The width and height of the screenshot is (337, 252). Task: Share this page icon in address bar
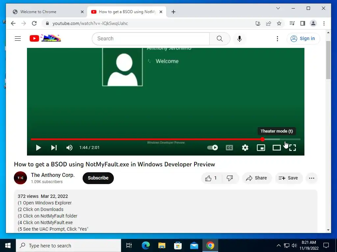(x=269, y=23)
